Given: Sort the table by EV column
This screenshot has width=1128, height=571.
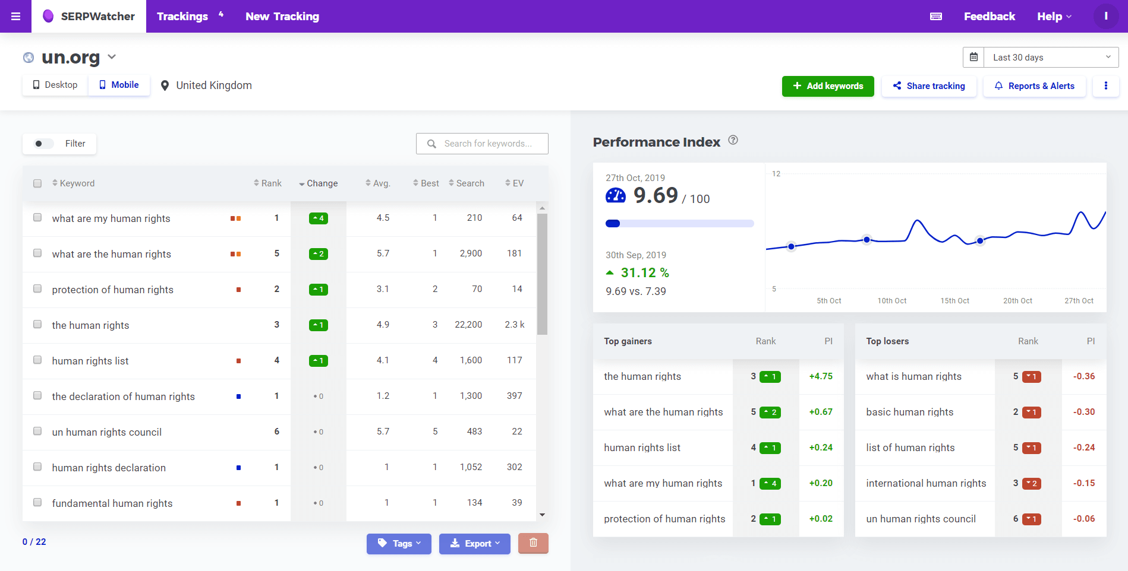Looking at the screenshot, I should (515, 183).
